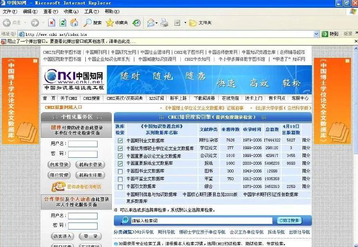Open the 帮助 menu
Viewport: 358px width, 247px height.
(x=112, y=11)
